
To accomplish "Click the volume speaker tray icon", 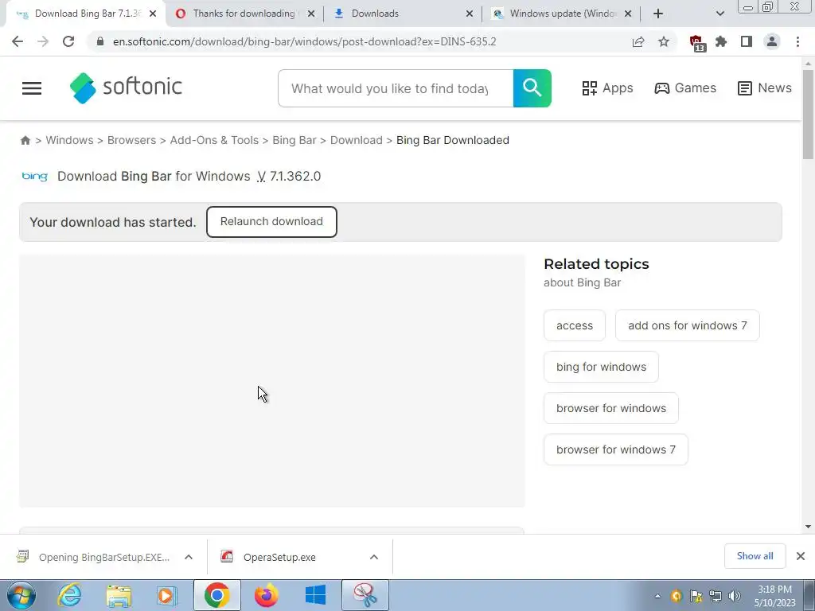I will 735,596.
